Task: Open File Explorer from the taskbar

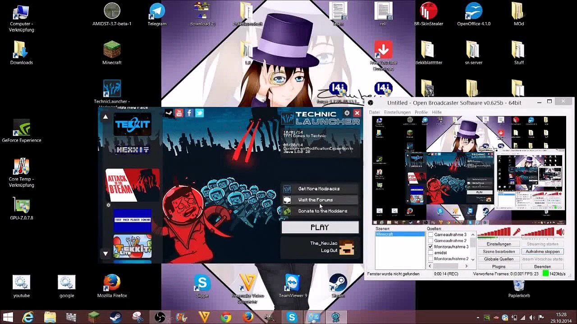Action: 50,317
